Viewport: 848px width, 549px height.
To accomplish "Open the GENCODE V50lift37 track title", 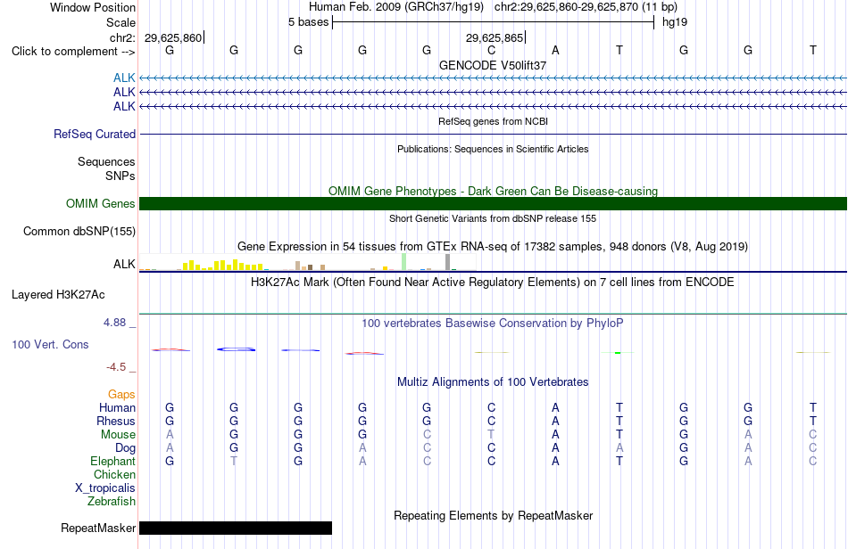I will (x=493, y=65).
